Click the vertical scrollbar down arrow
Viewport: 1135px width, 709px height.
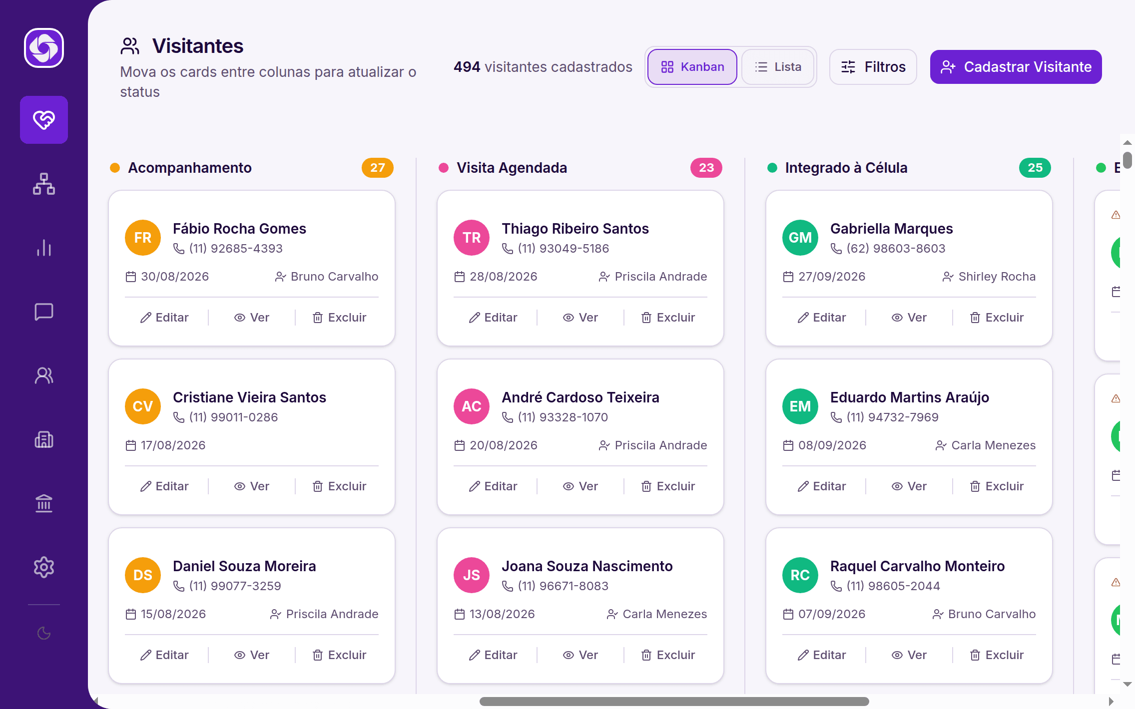click(1128, 684)
